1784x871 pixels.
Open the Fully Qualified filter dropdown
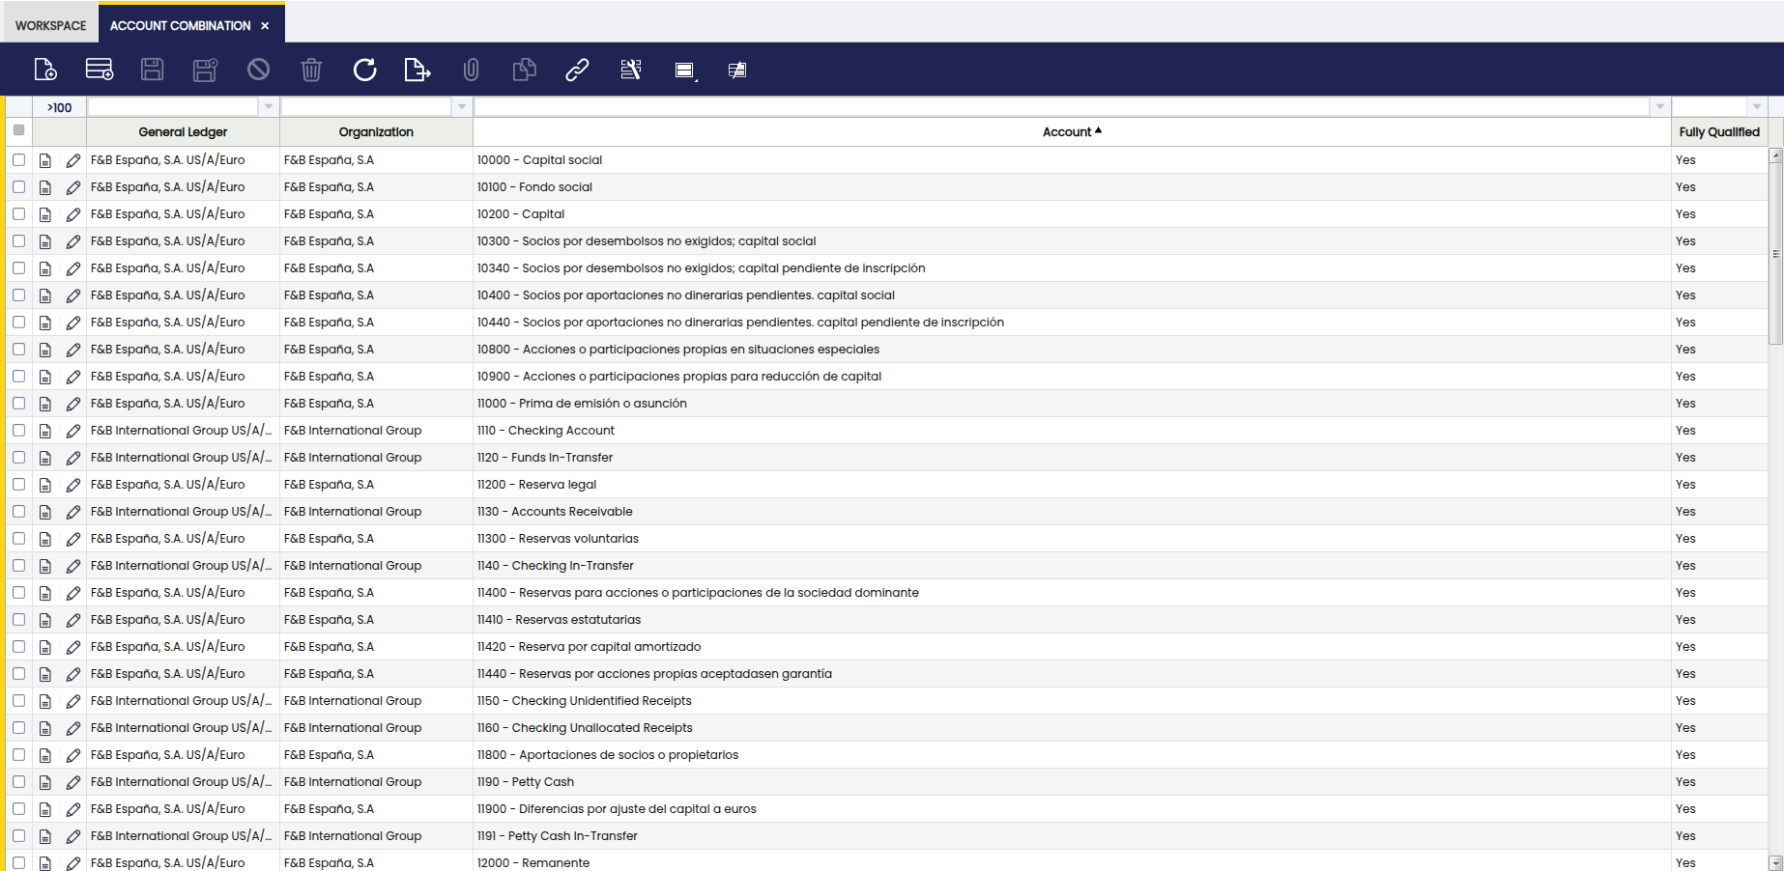click(1756, 107)
